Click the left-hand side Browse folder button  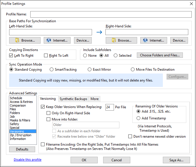click(25, 40)
